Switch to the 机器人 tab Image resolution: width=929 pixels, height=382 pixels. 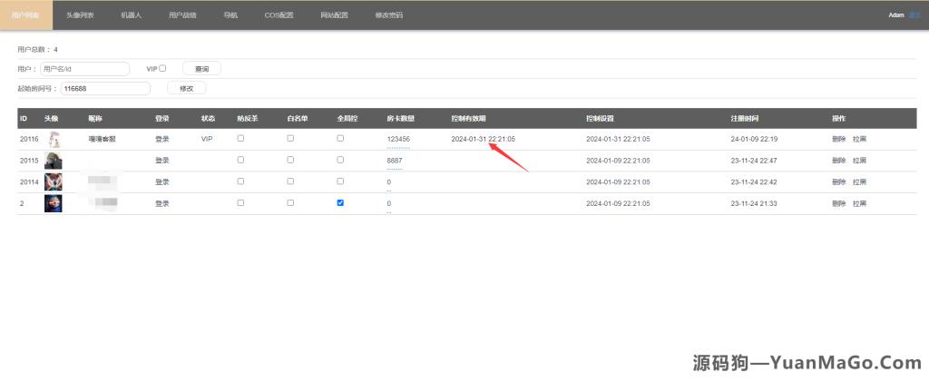[132, 15]
